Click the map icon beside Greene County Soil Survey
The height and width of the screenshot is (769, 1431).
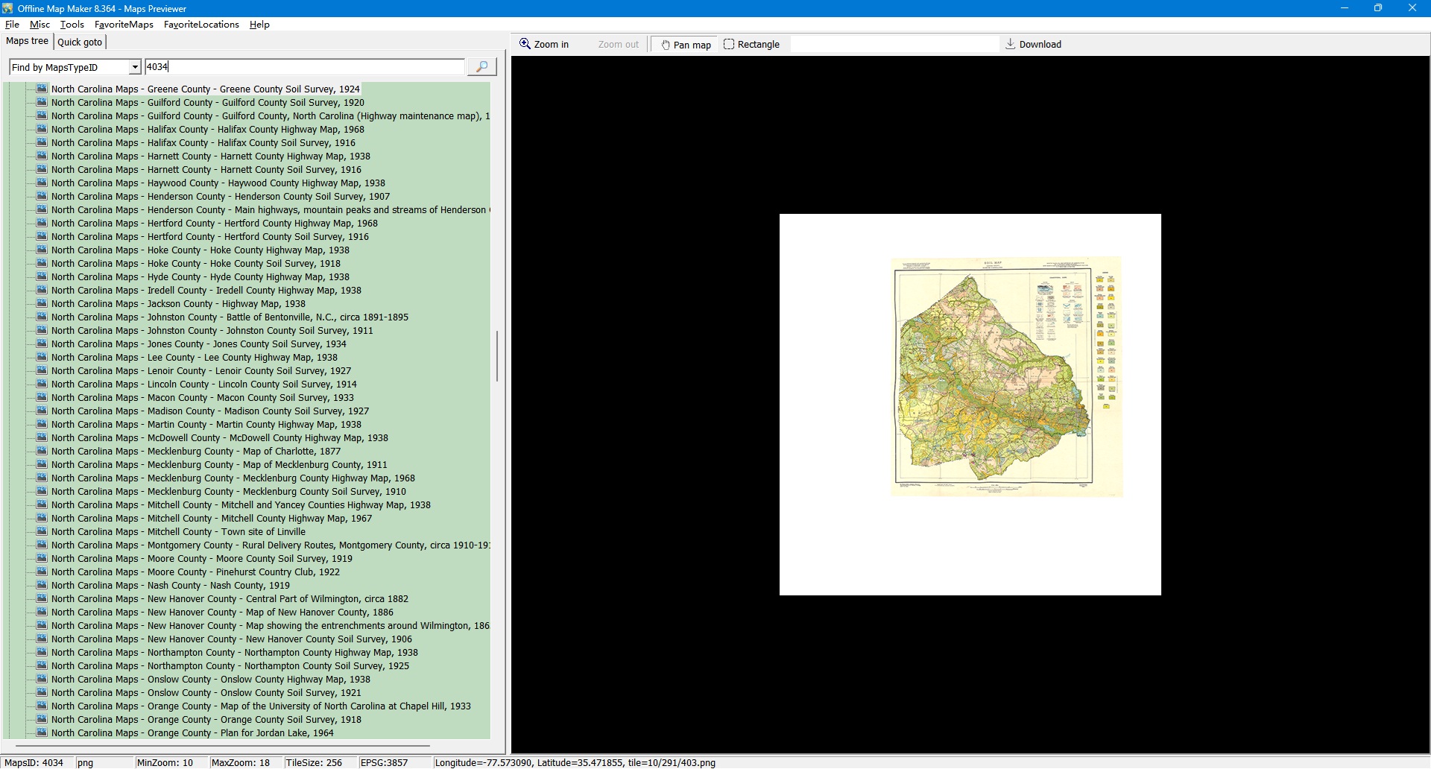pyautogui.click(x=42, y=89)
